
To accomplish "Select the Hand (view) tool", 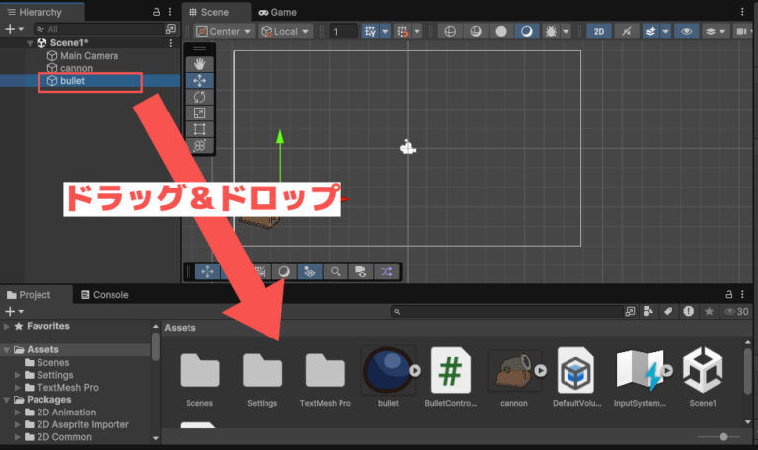I will coord(199,64).
